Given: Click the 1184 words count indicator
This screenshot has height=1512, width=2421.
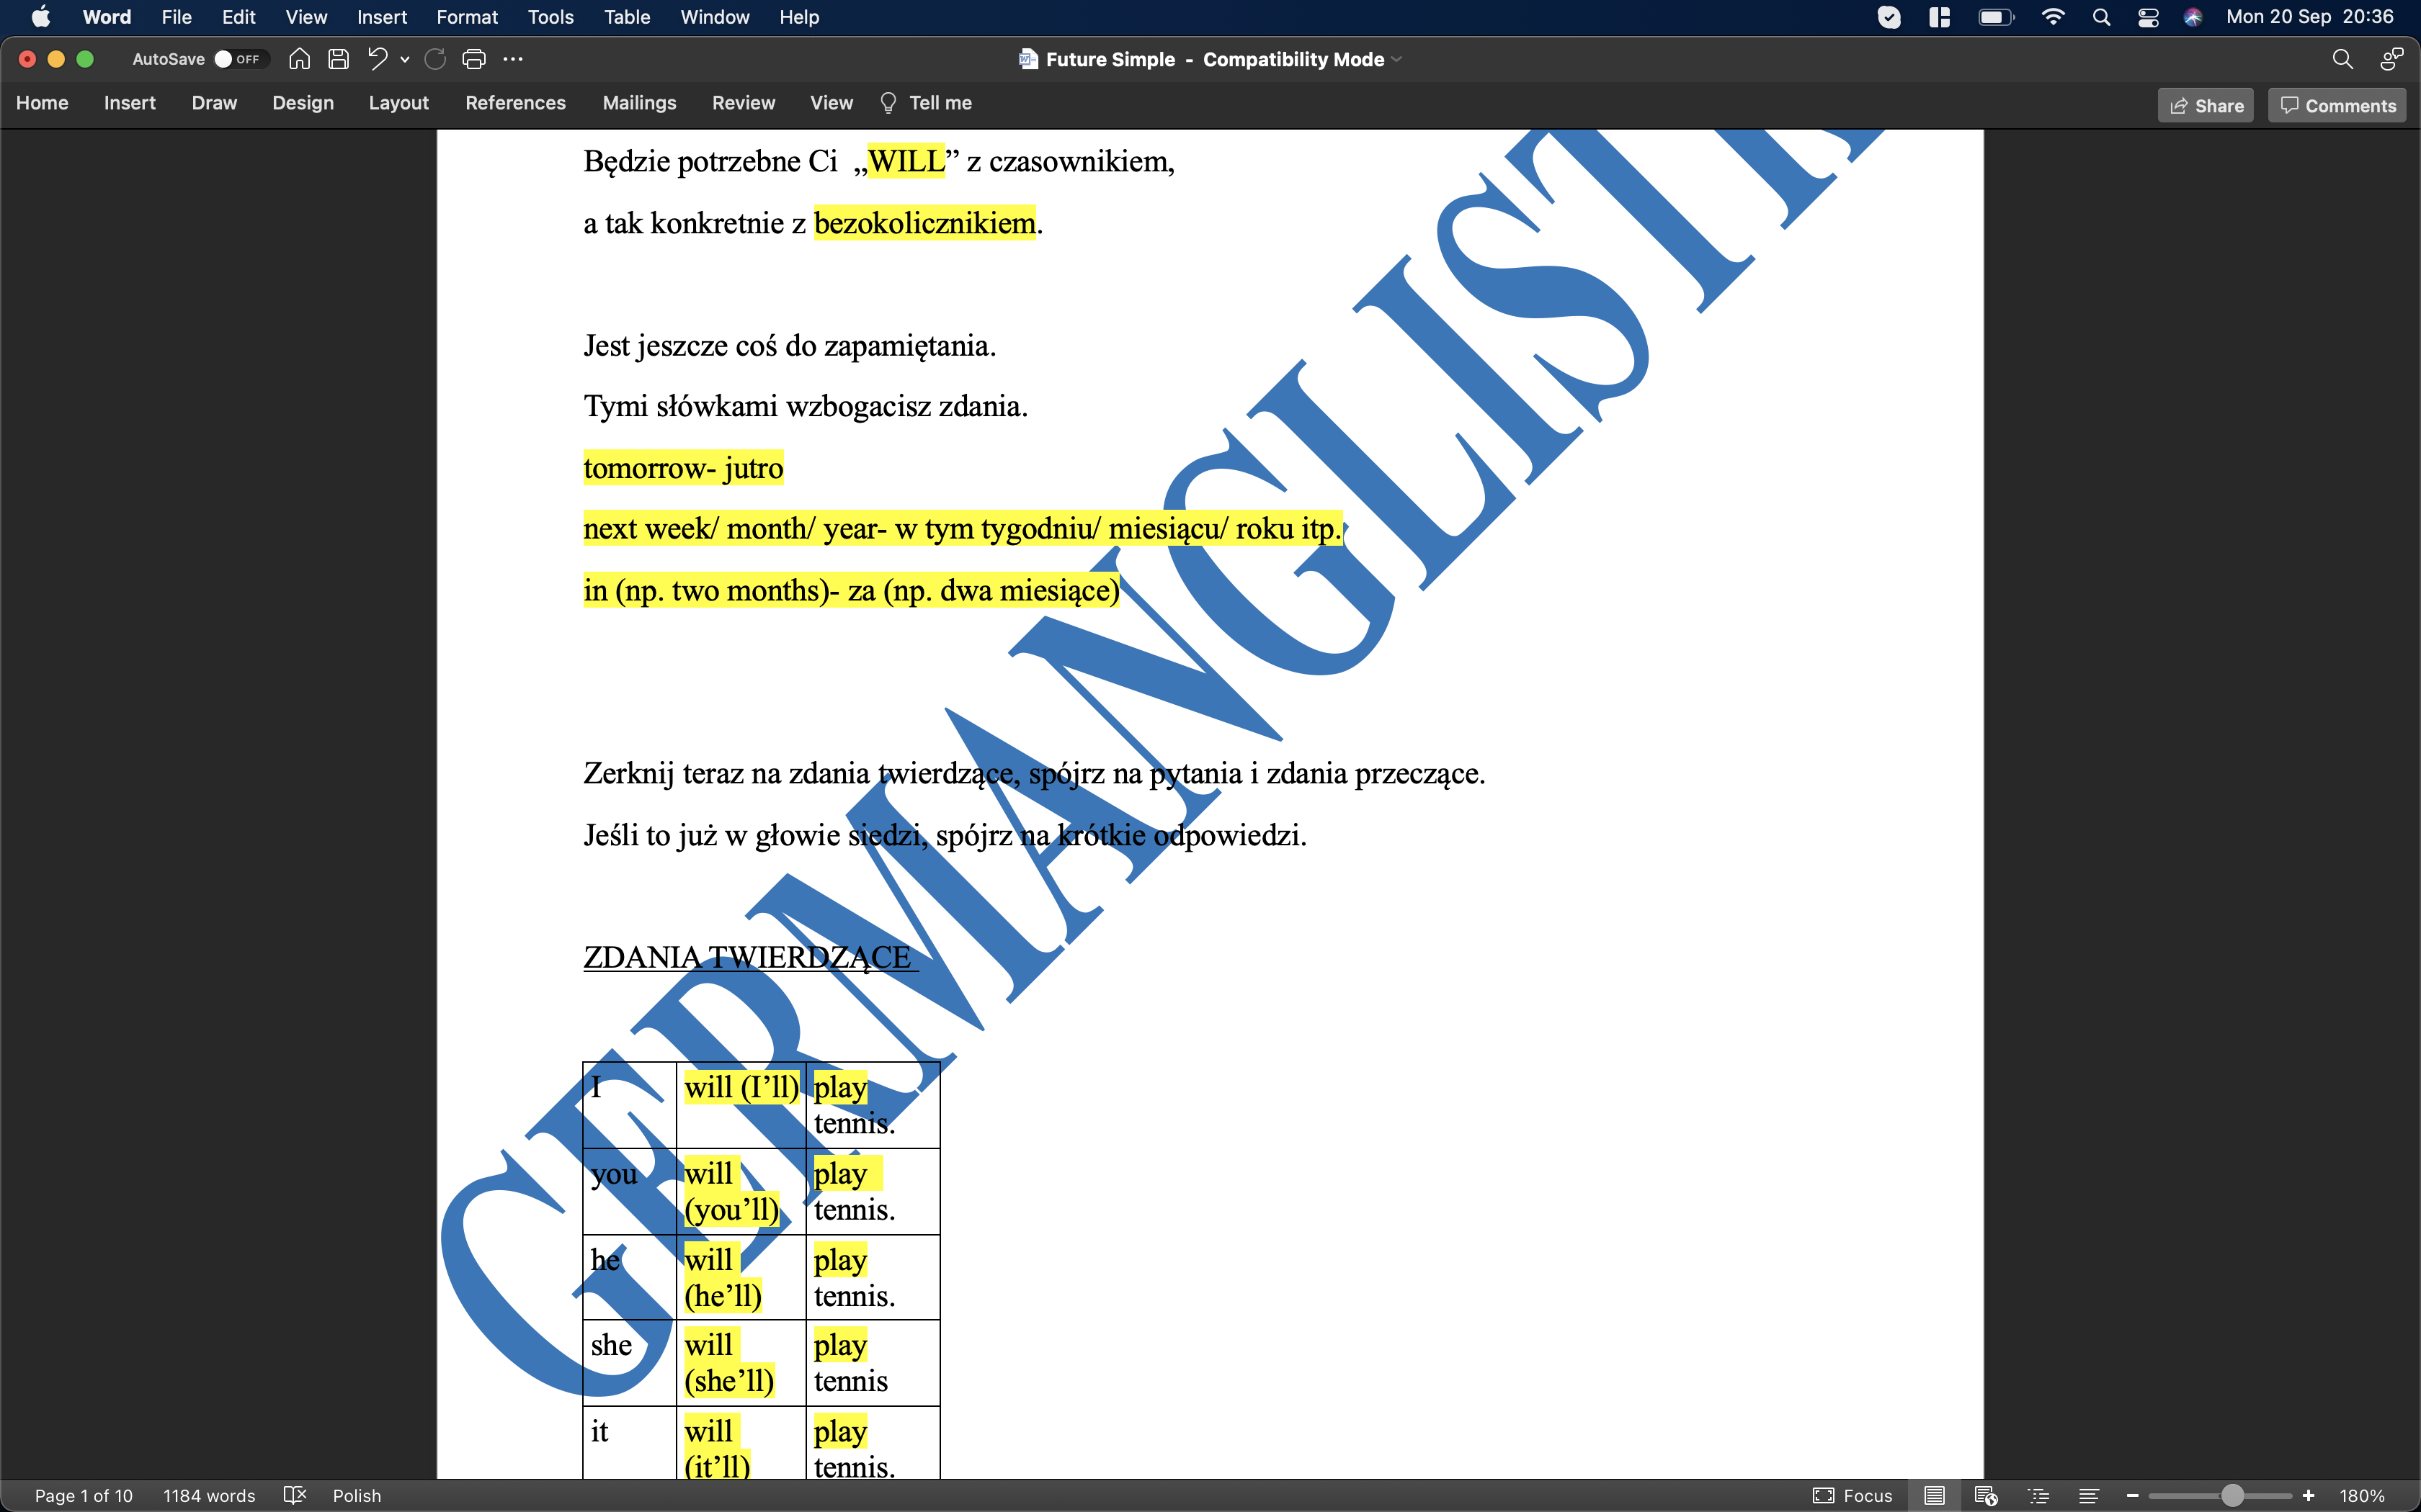Looking at the screenshot, I should point(209,1495).
